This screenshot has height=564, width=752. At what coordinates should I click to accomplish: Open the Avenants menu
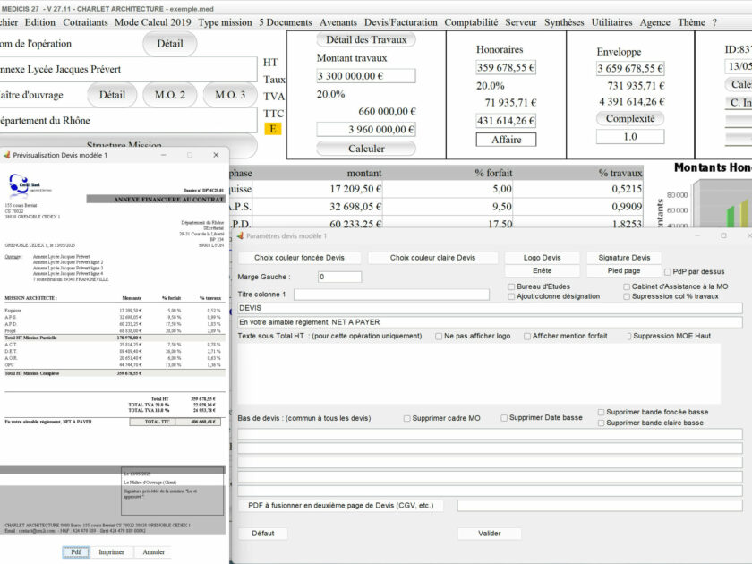tap(338, 22)
